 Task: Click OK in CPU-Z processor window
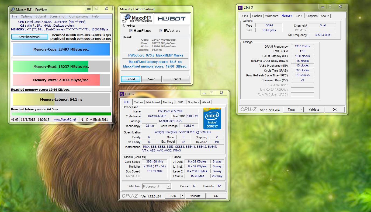click(216, 196)
